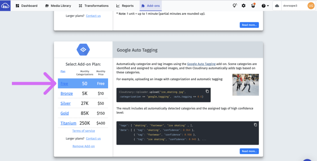Click Contact us in the upper card
Viewport: 317px width, 161px height.
point(93,16)
